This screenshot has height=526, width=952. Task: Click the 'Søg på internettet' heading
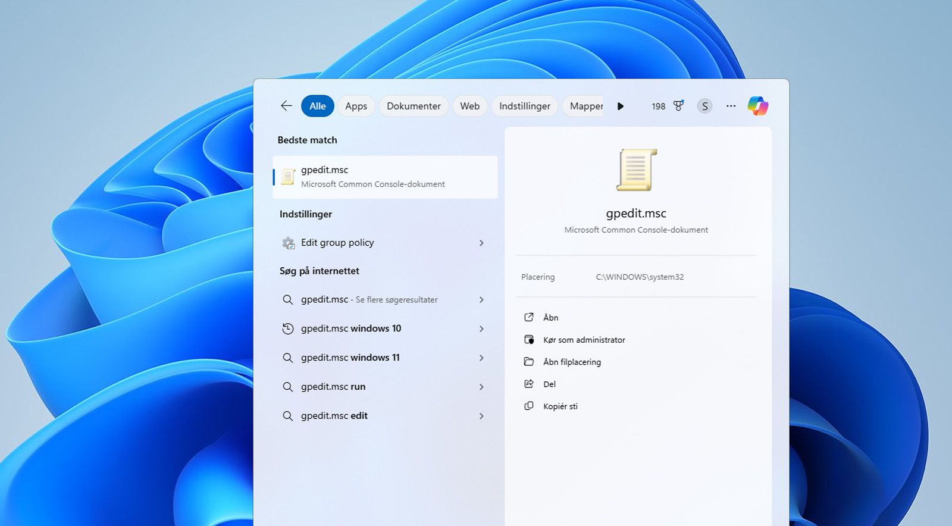[320, 271]
